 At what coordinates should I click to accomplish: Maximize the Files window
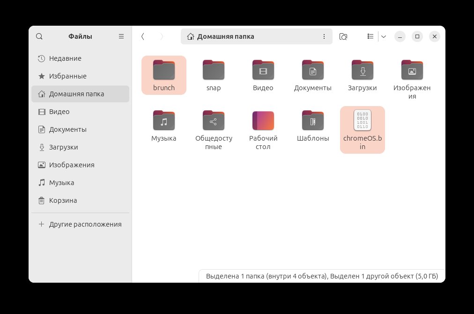click(x=417, y=36)
